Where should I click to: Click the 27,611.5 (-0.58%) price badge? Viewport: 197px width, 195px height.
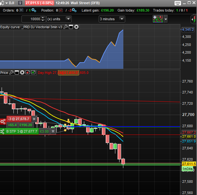coord(39,3)
